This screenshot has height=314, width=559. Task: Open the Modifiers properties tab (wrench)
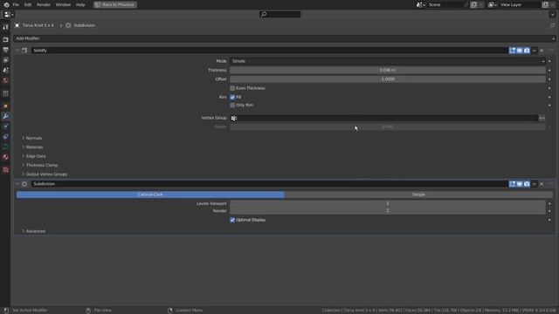(5, 116)
